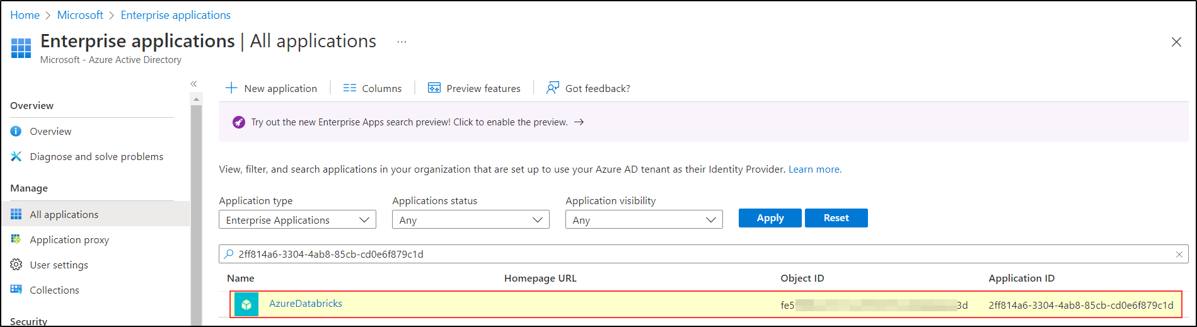1197x327 pixels.
Task: Open the AzureDatabricks application link
Action: [306, 304]
